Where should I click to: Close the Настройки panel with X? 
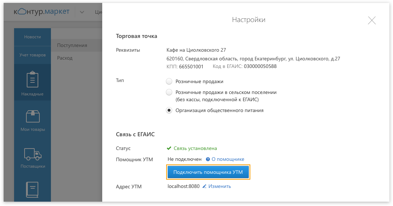372,20
